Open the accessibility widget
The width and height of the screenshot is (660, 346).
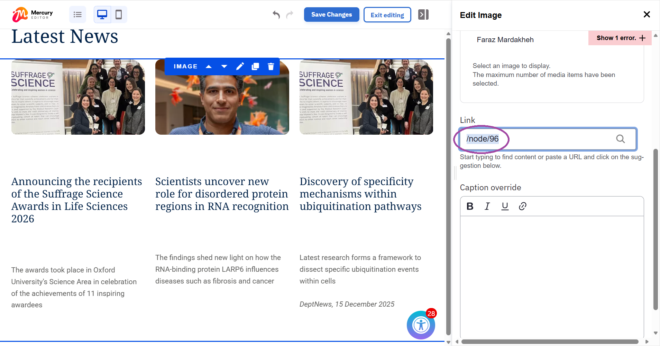click(x=421, y=325)
